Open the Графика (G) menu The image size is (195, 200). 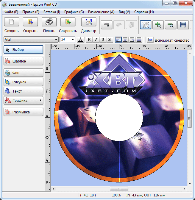point(74,12)
